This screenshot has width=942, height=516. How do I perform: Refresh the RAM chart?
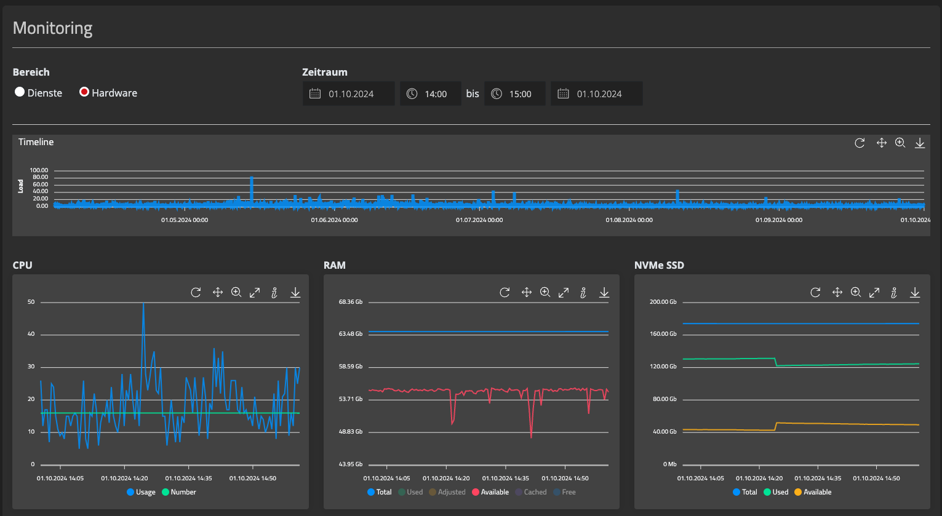tap(505, 292)
